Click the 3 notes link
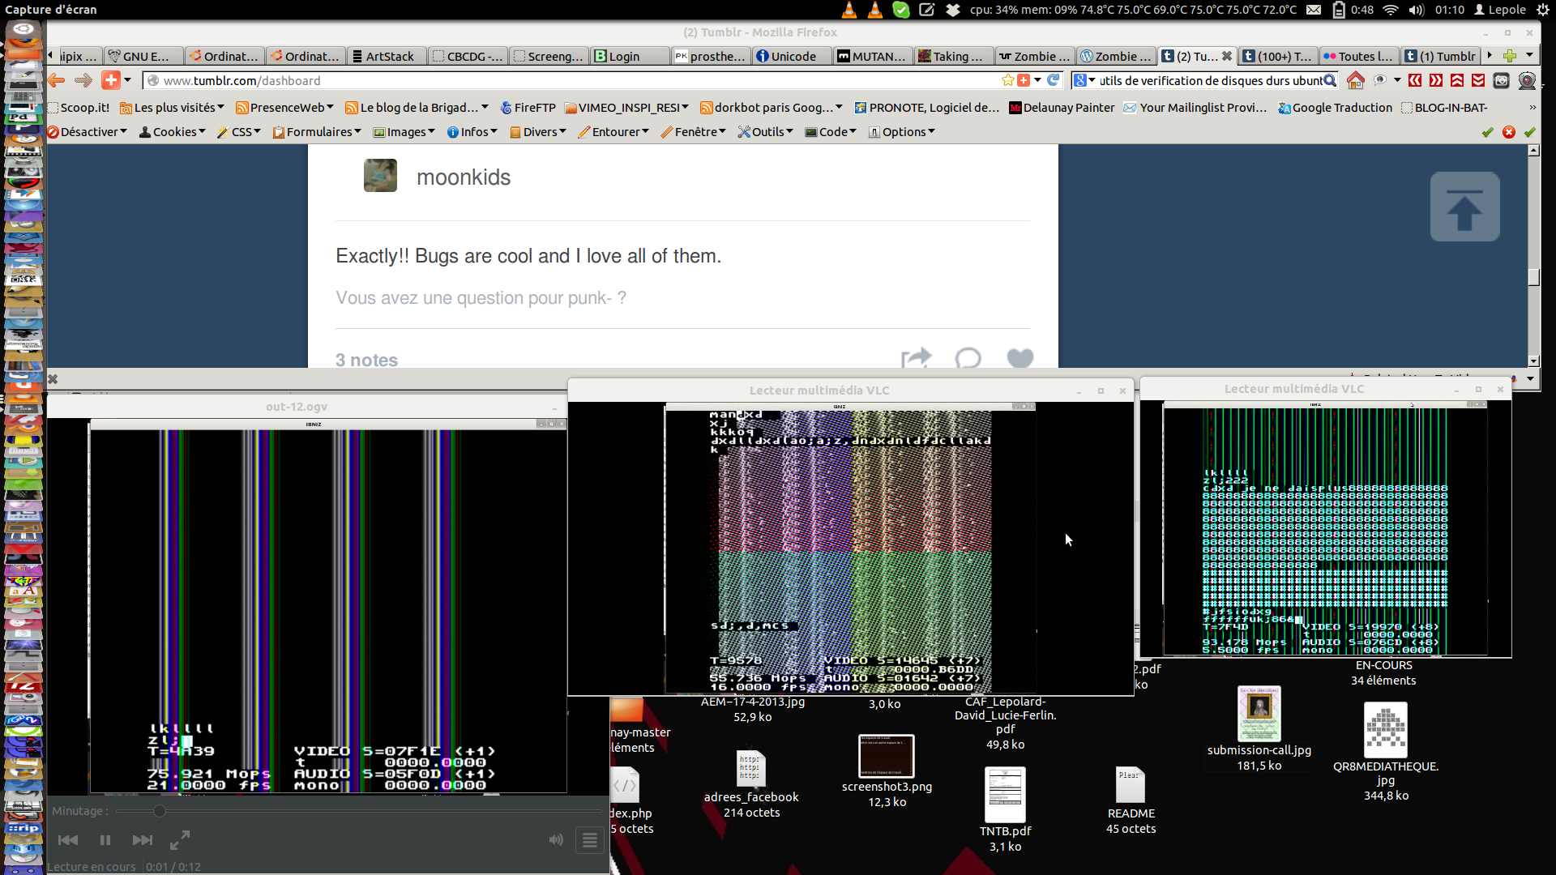1556x875 pixels. pos(366,360)
